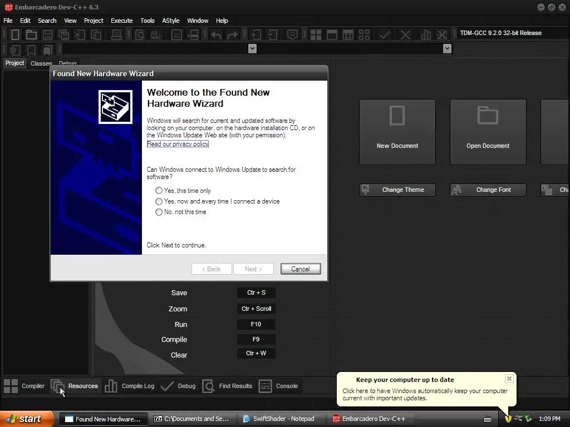The height and width of the screenshot is (427, 570).
Task: Click the Goto bookmark toolbar icon
Action: (47, 49)
